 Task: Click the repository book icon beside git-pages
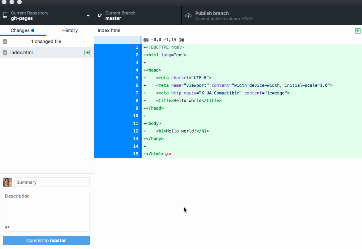click(x=5, y=15)
